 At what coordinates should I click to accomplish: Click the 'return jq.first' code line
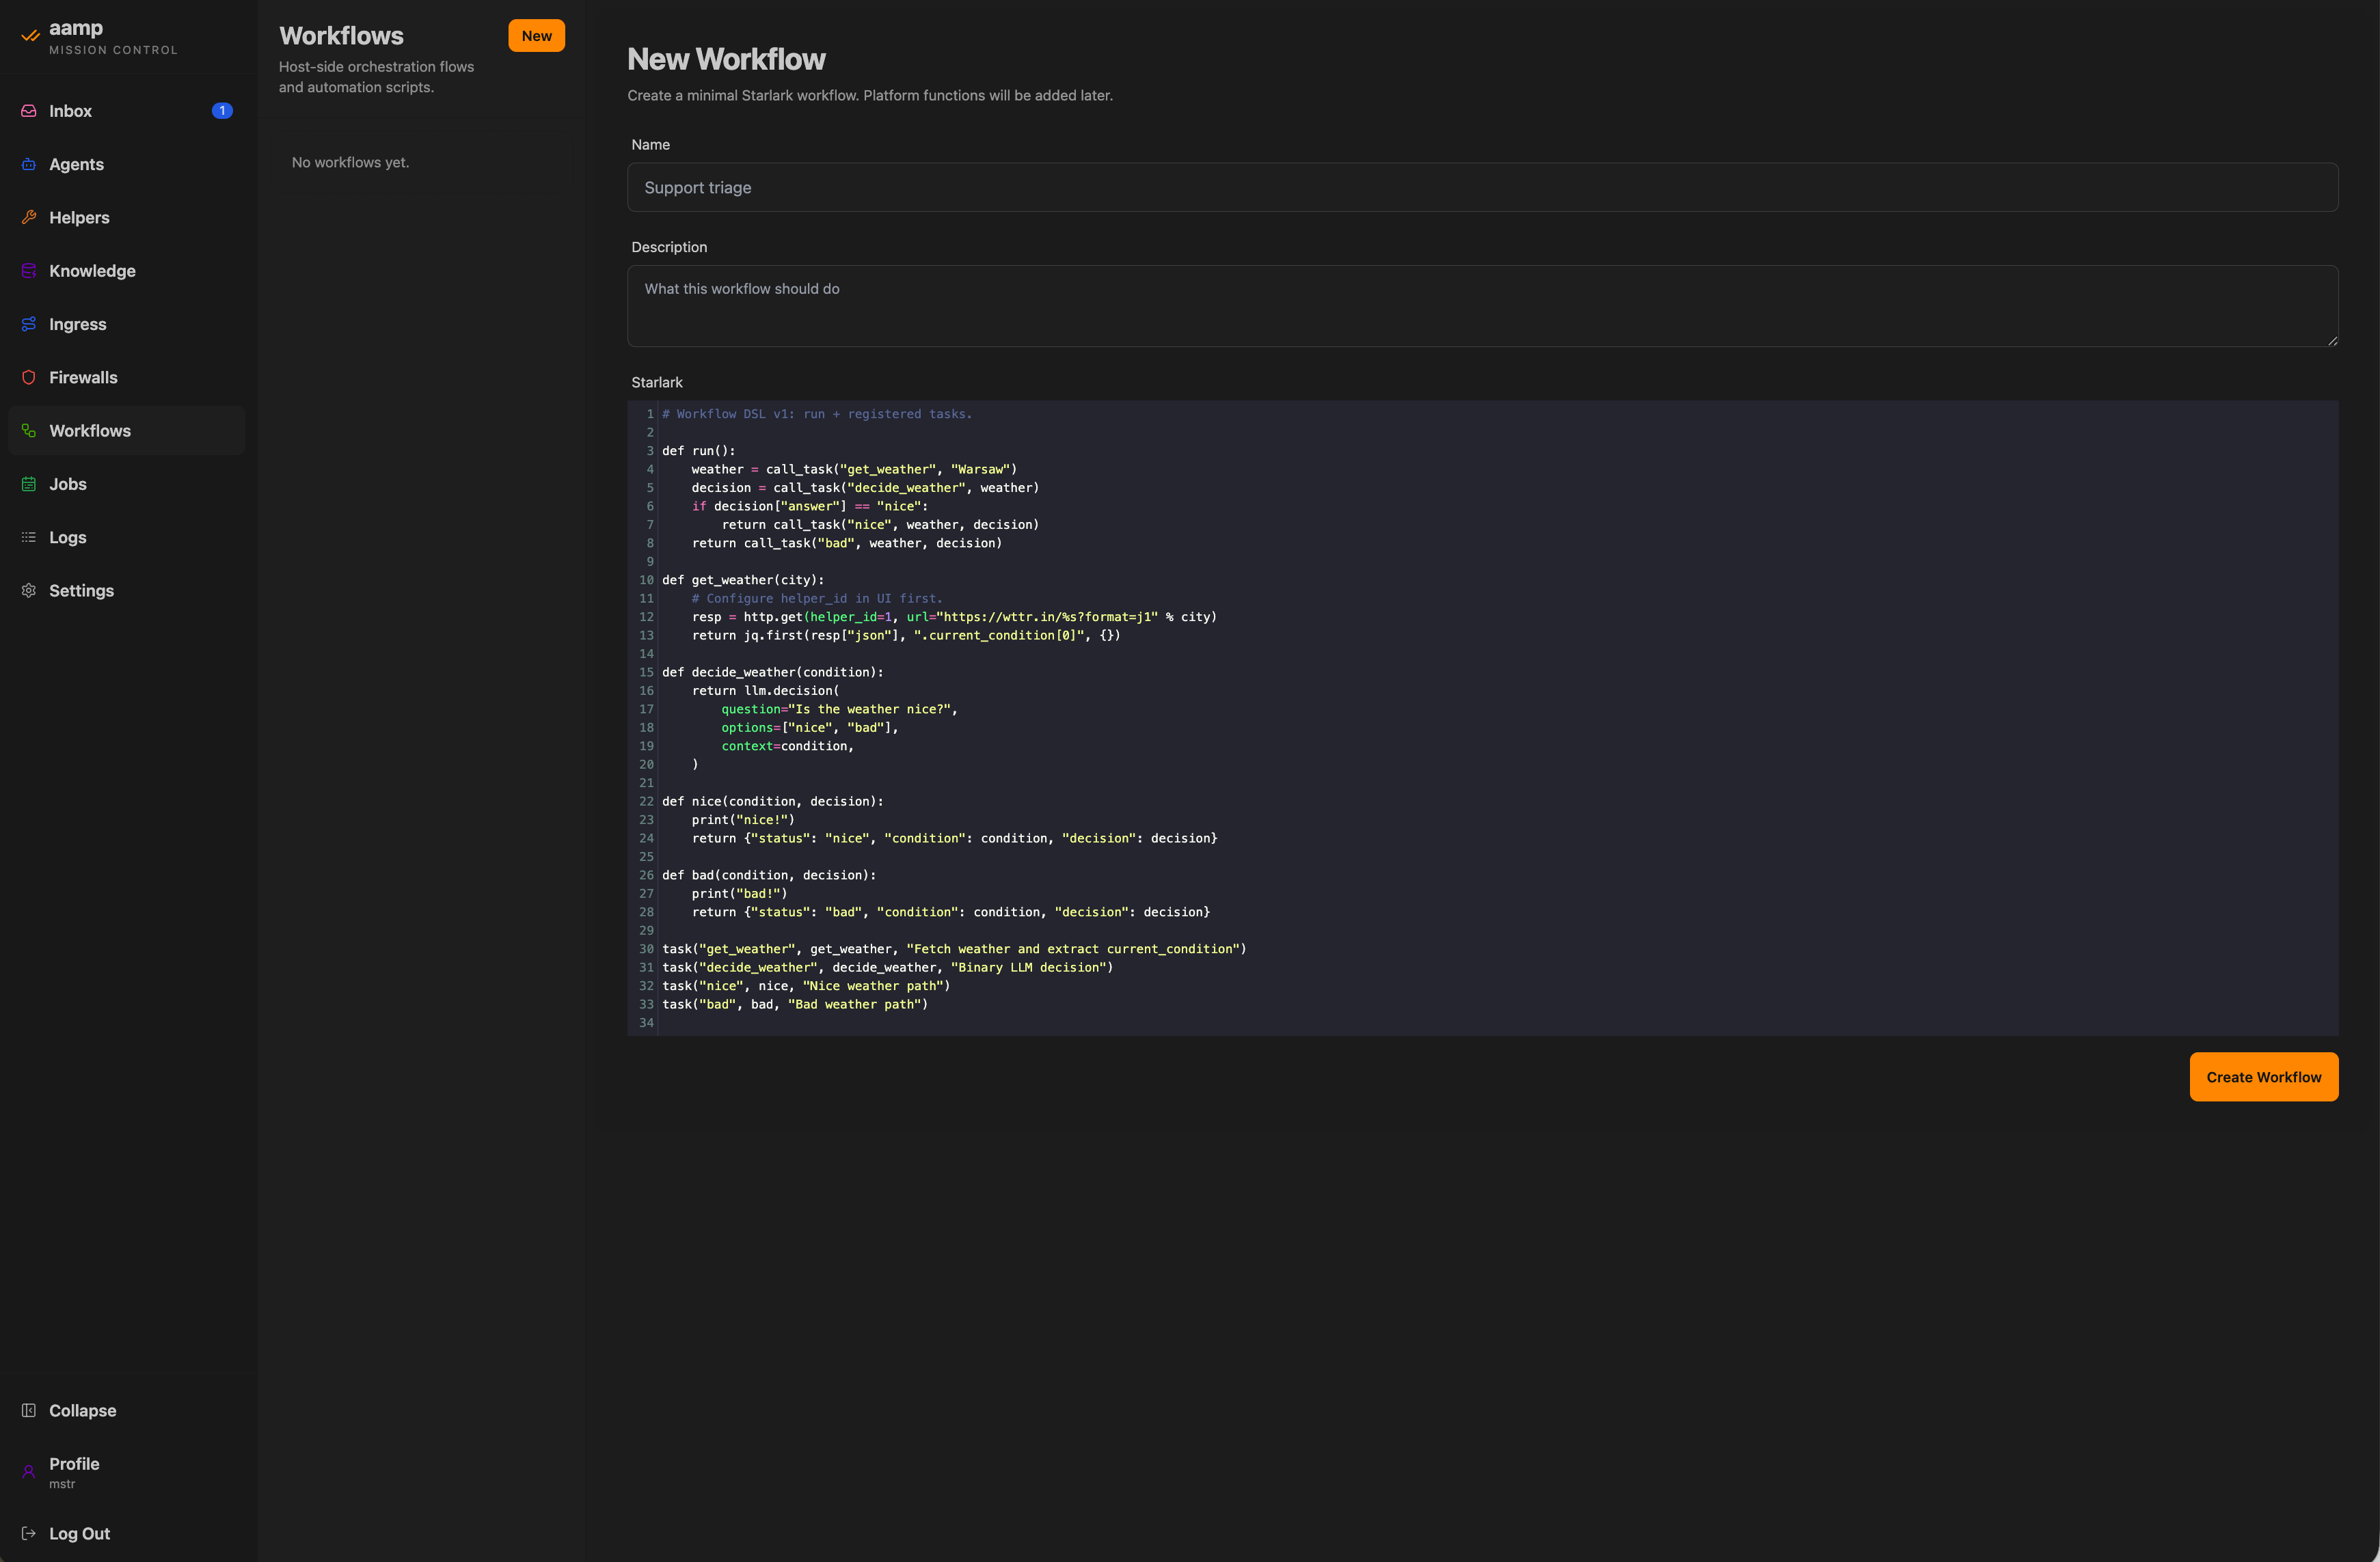(x=906, y=635)
